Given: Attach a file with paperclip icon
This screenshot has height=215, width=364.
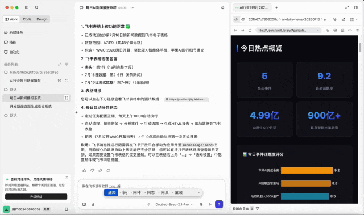Looking at the screenshot, I should pyautogui.click(x=93, y=204).
